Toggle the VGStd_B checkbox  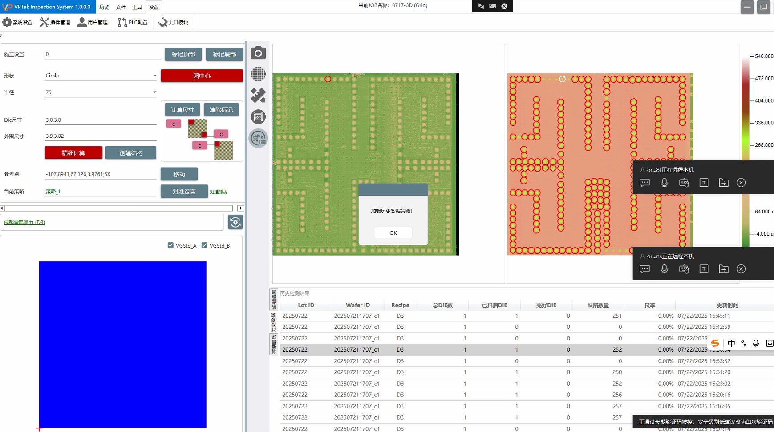[204, 245]
